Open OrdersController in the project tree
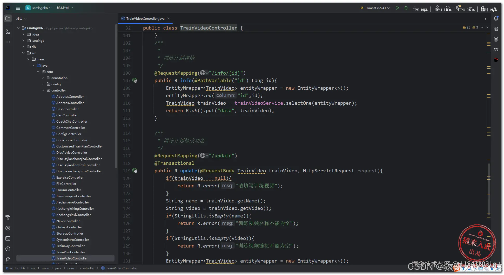504x275 pixels. tap(67, 227)
